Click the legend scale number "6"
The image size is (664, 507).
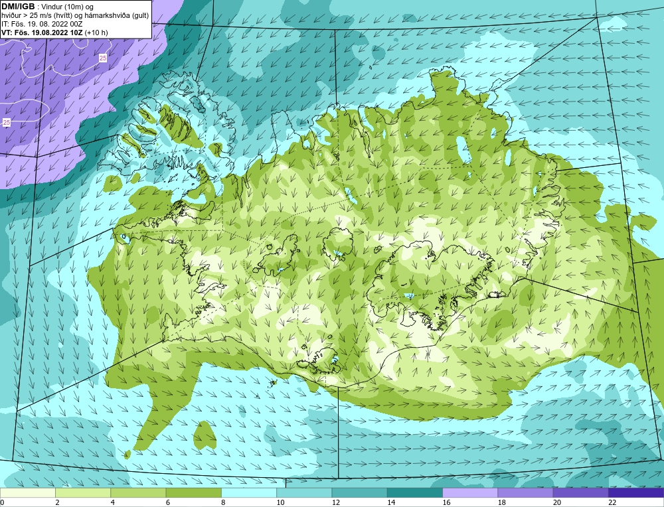(168, 502)
